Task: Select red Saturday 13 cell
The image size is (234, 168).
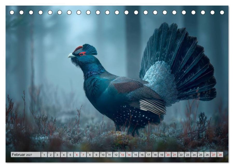Action: click(x=122, y=155)
